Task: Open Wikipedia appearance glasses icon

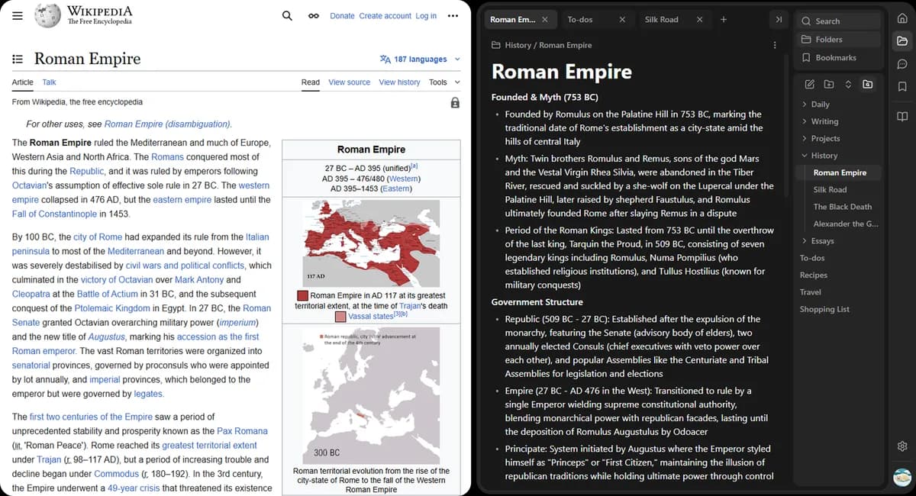Action: pyautogui.click(x=313, y=16)
